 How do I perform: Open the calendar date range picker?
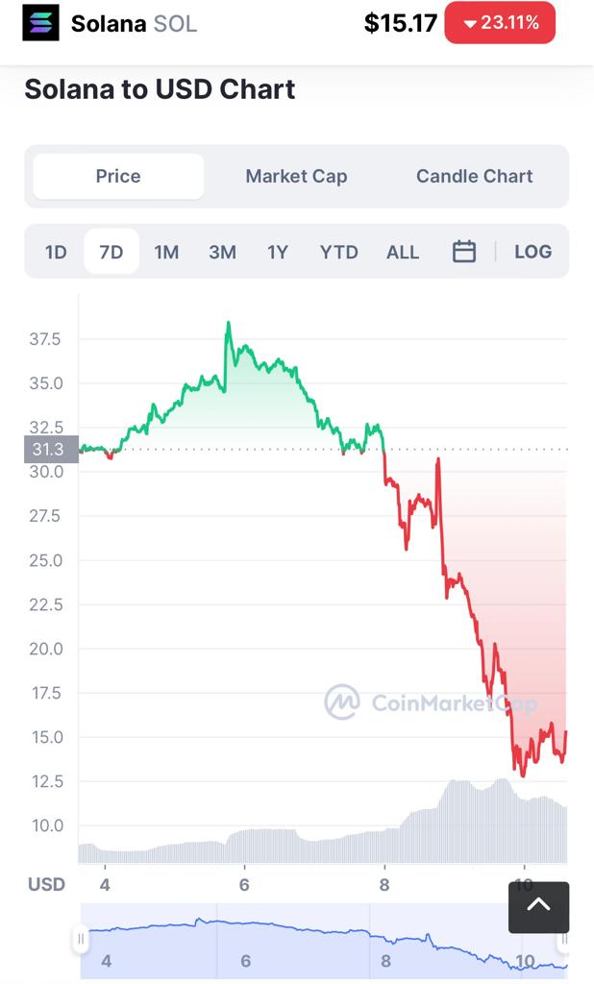tap(464, 252)
